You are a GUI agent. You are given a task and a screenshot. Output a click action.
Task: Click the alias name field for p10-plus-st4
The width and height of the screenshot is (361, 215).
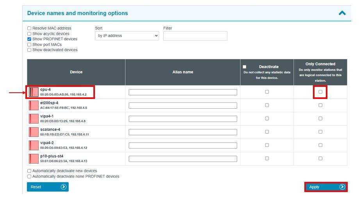183,159
